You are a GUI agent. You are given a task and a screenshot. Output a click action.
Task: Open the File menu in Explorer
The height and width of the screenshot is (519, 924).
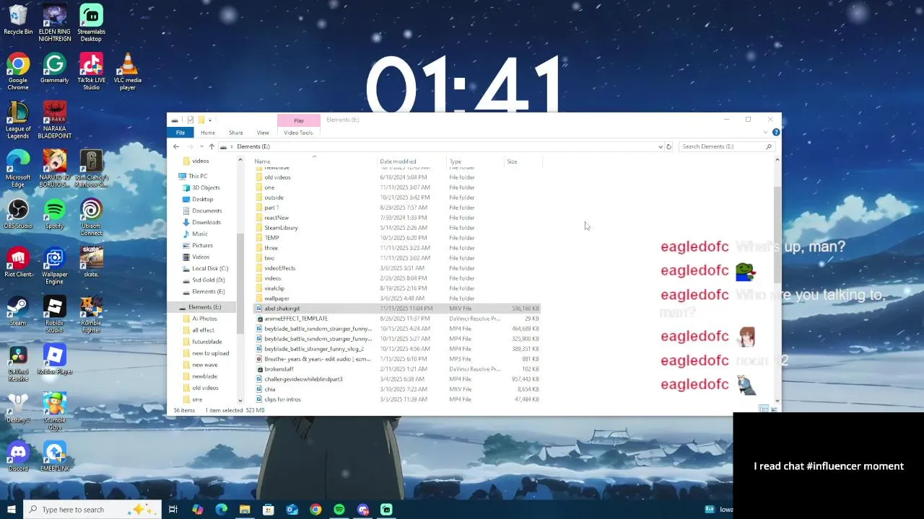pyautogui.click(x=180, y=133)
